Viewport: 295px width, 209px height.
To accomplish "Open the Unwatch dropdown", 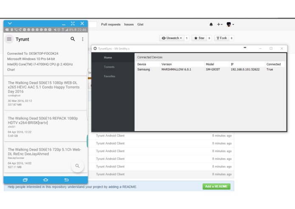I will coord(171,38).
